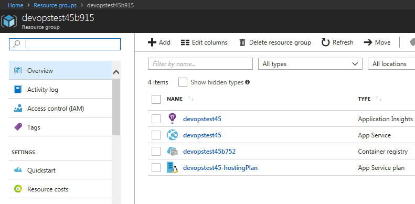The width and height of the screenshot is (415, 204).
Task: Click the Application Insights type cell
Action: [x=385, y=119]
